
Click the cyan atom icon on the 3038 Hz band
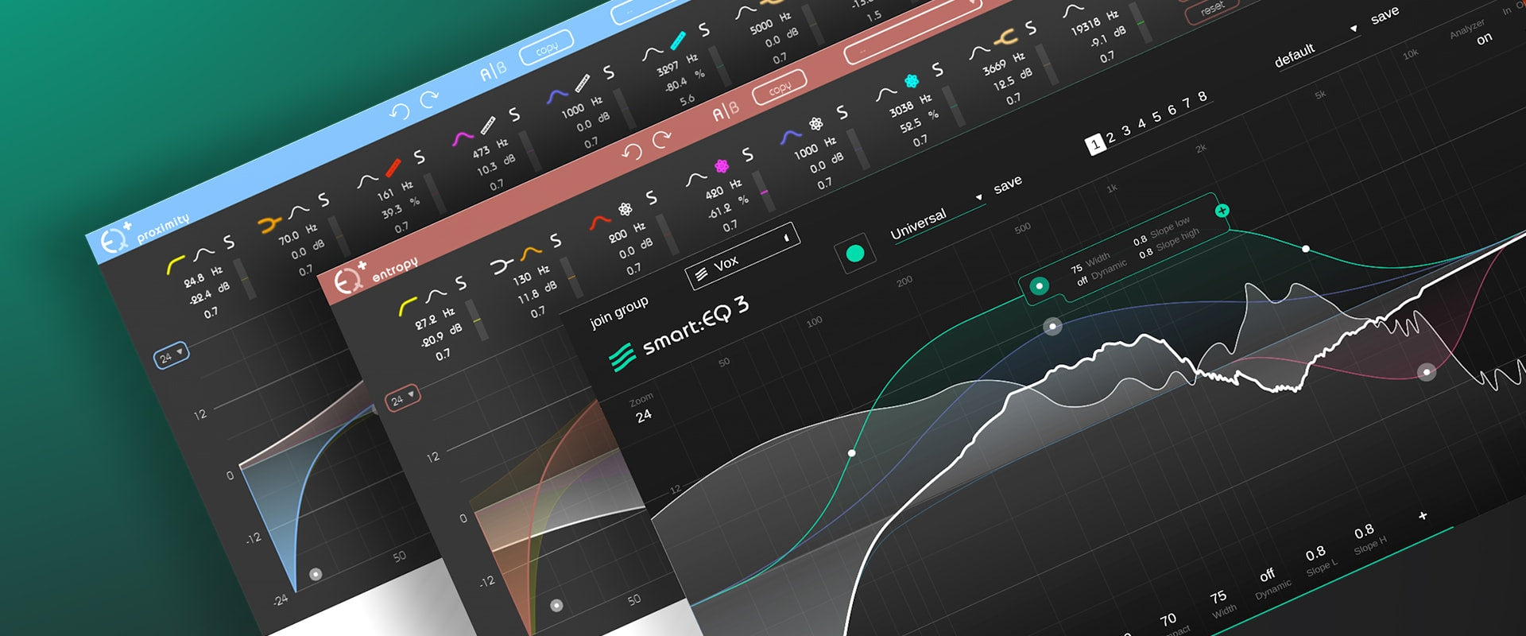[x=912, y=81]
